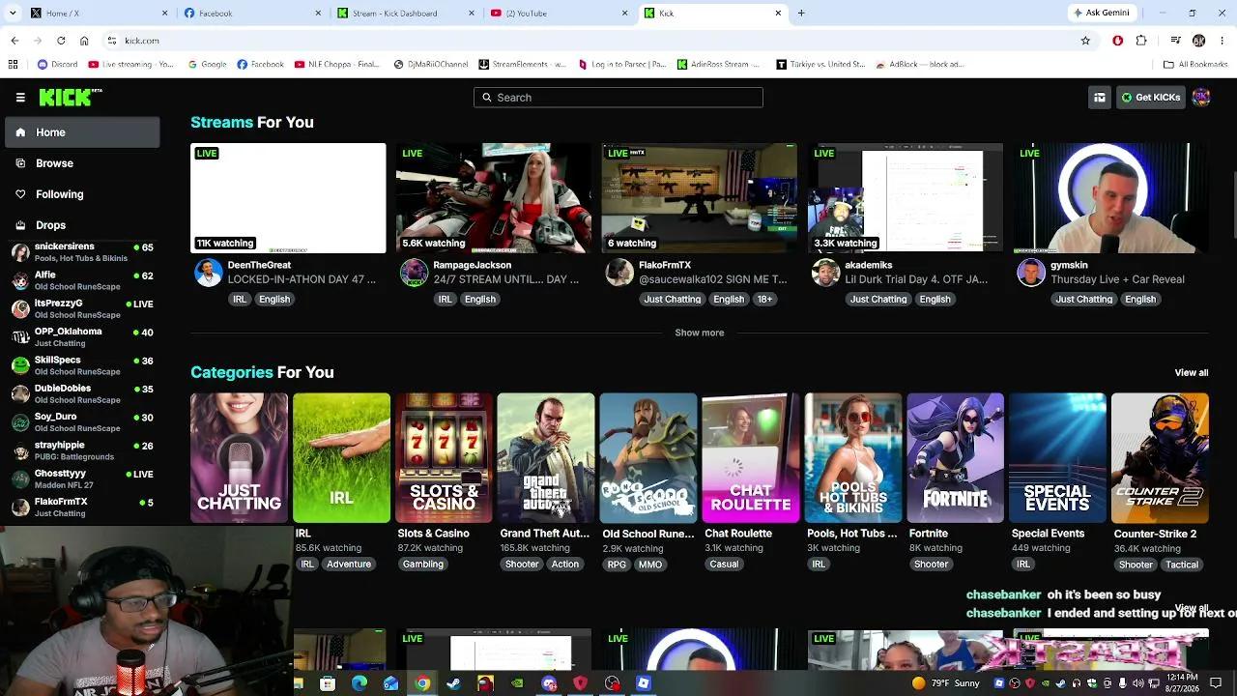Open Browse in Kick sidebar
The image size is (1237, 696).
[x=82, y=163]
